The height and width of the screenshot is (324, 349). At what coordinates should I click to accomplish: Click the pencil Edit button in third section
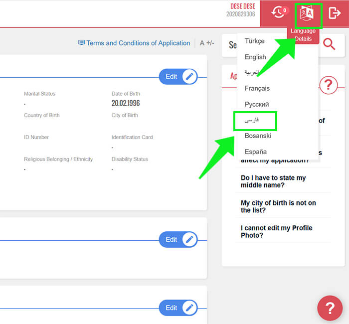(178, 308)
